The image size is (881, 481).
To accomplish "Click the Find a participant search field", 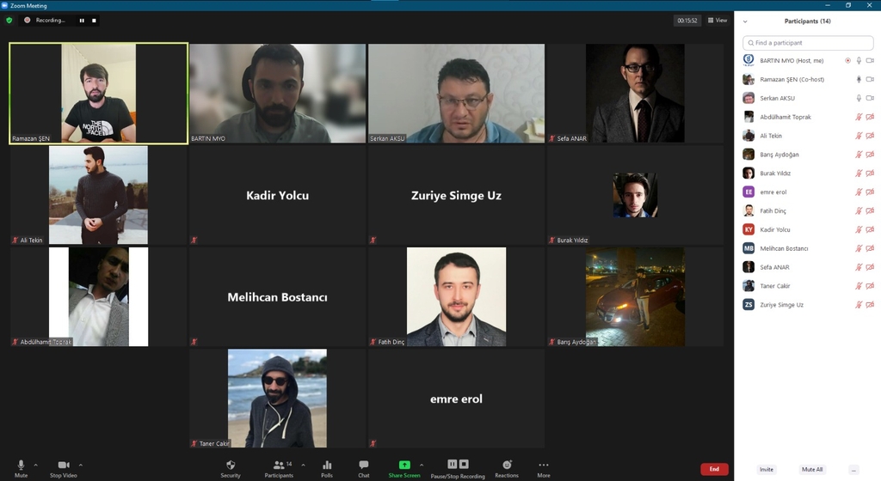I will click(x=808, y=43).
